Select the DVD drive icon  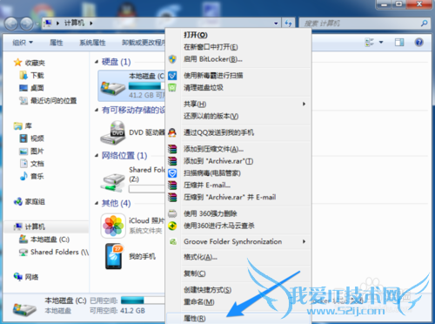(112, 132)
